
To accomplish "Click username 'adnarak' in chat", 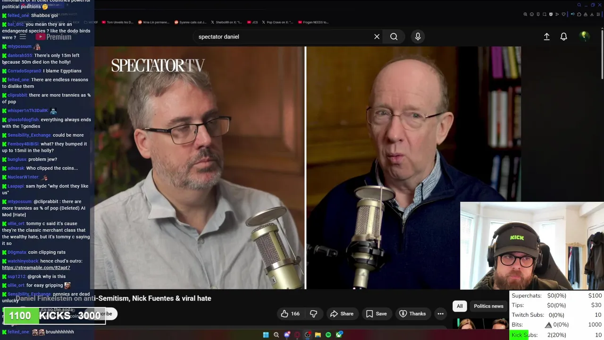I will pyautogui.click(x=16, y=168).
